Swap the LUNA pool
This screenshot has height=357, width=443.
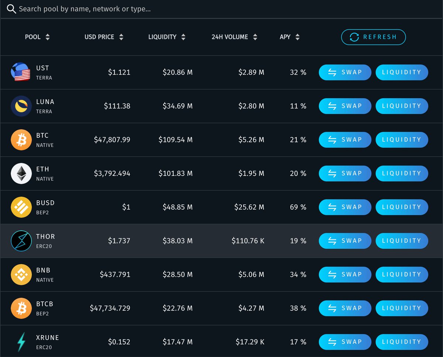tap(345, 106)
